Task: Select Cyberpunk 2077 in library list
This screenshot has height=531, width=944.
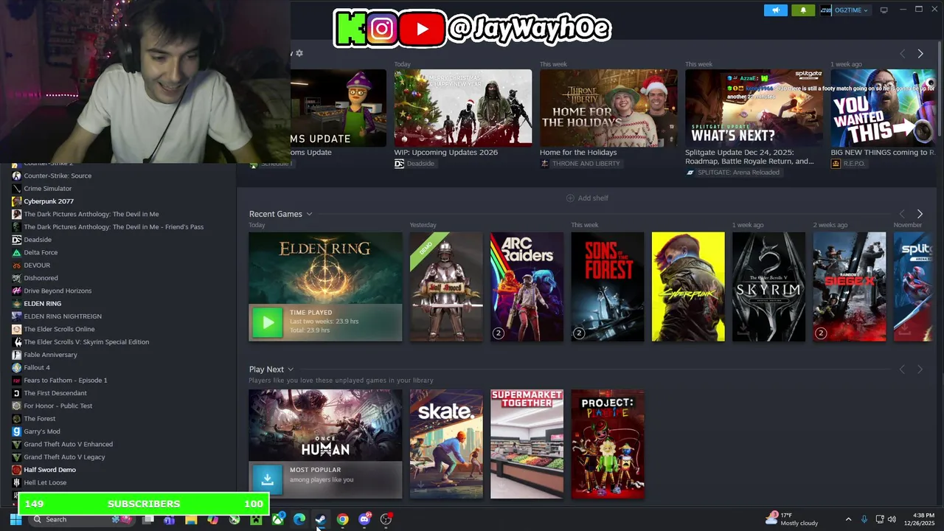Action: click(49, 201)
